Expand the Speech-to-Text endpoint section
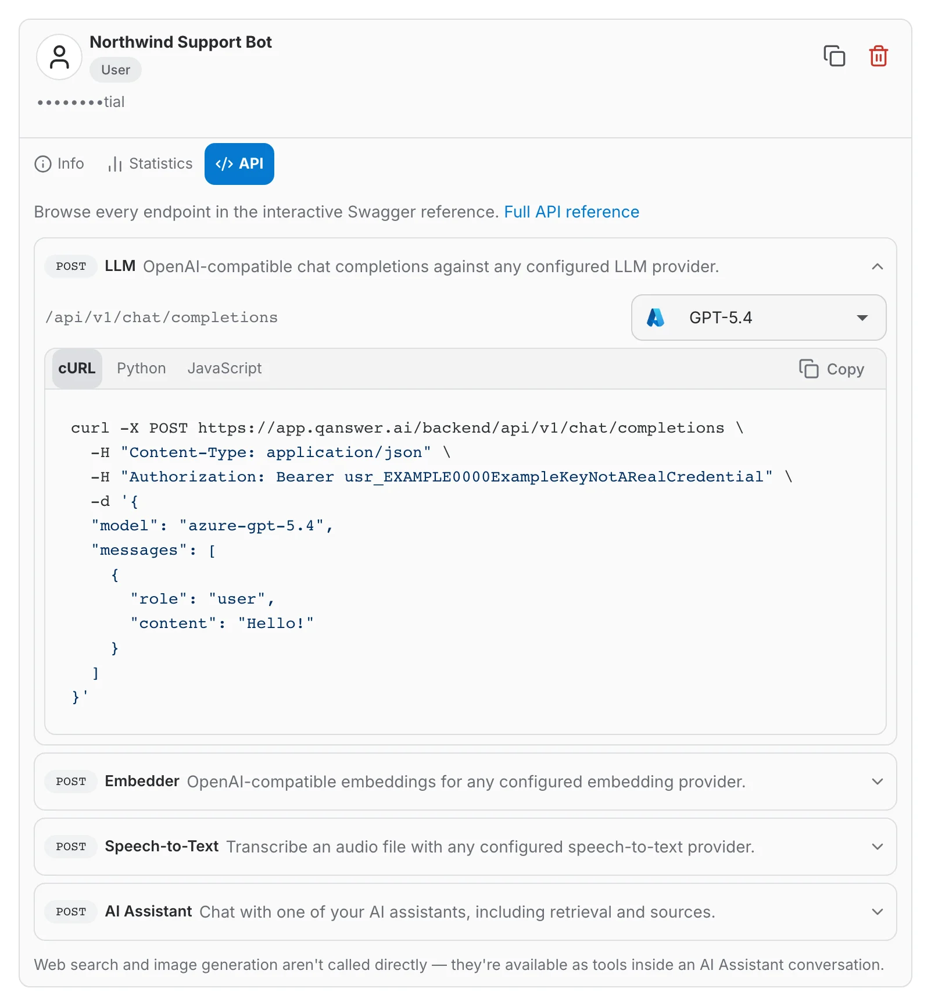This screenshot has height=1006, width=931. click(878, 847)
